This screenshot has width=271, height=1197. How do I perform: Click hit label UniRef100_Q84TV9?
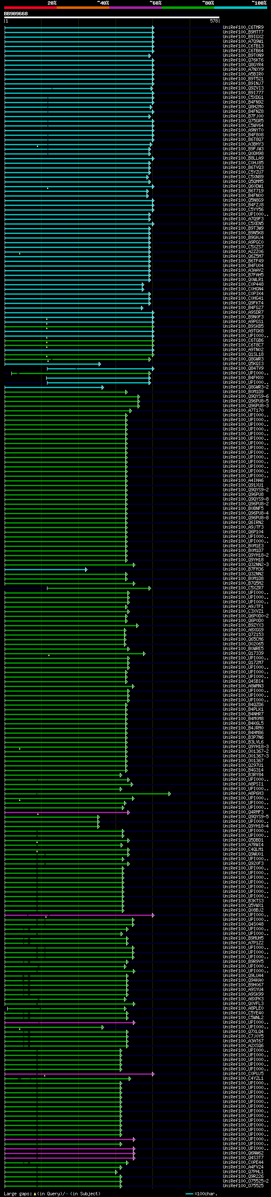(243, 368)
